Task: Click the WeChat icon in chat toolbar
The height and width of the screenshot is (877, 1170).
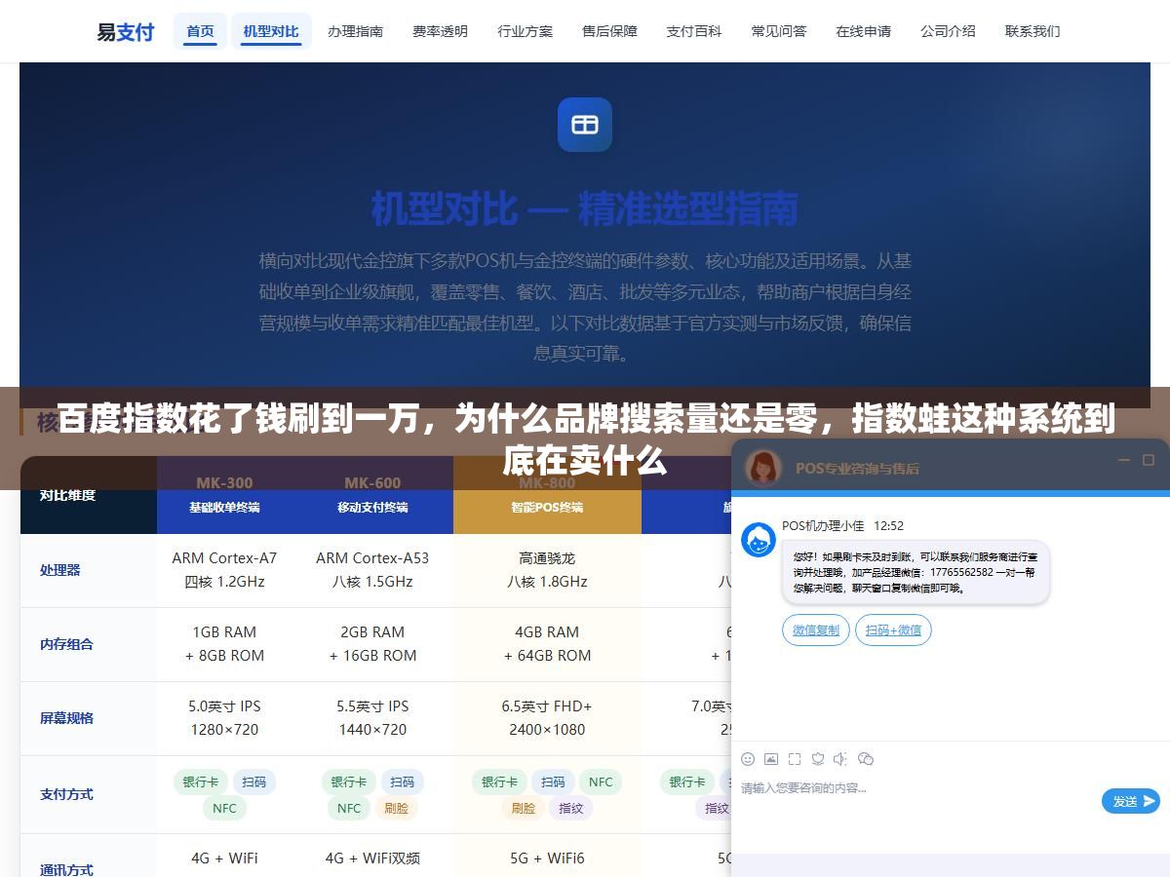Action: (x=865, y=759)
